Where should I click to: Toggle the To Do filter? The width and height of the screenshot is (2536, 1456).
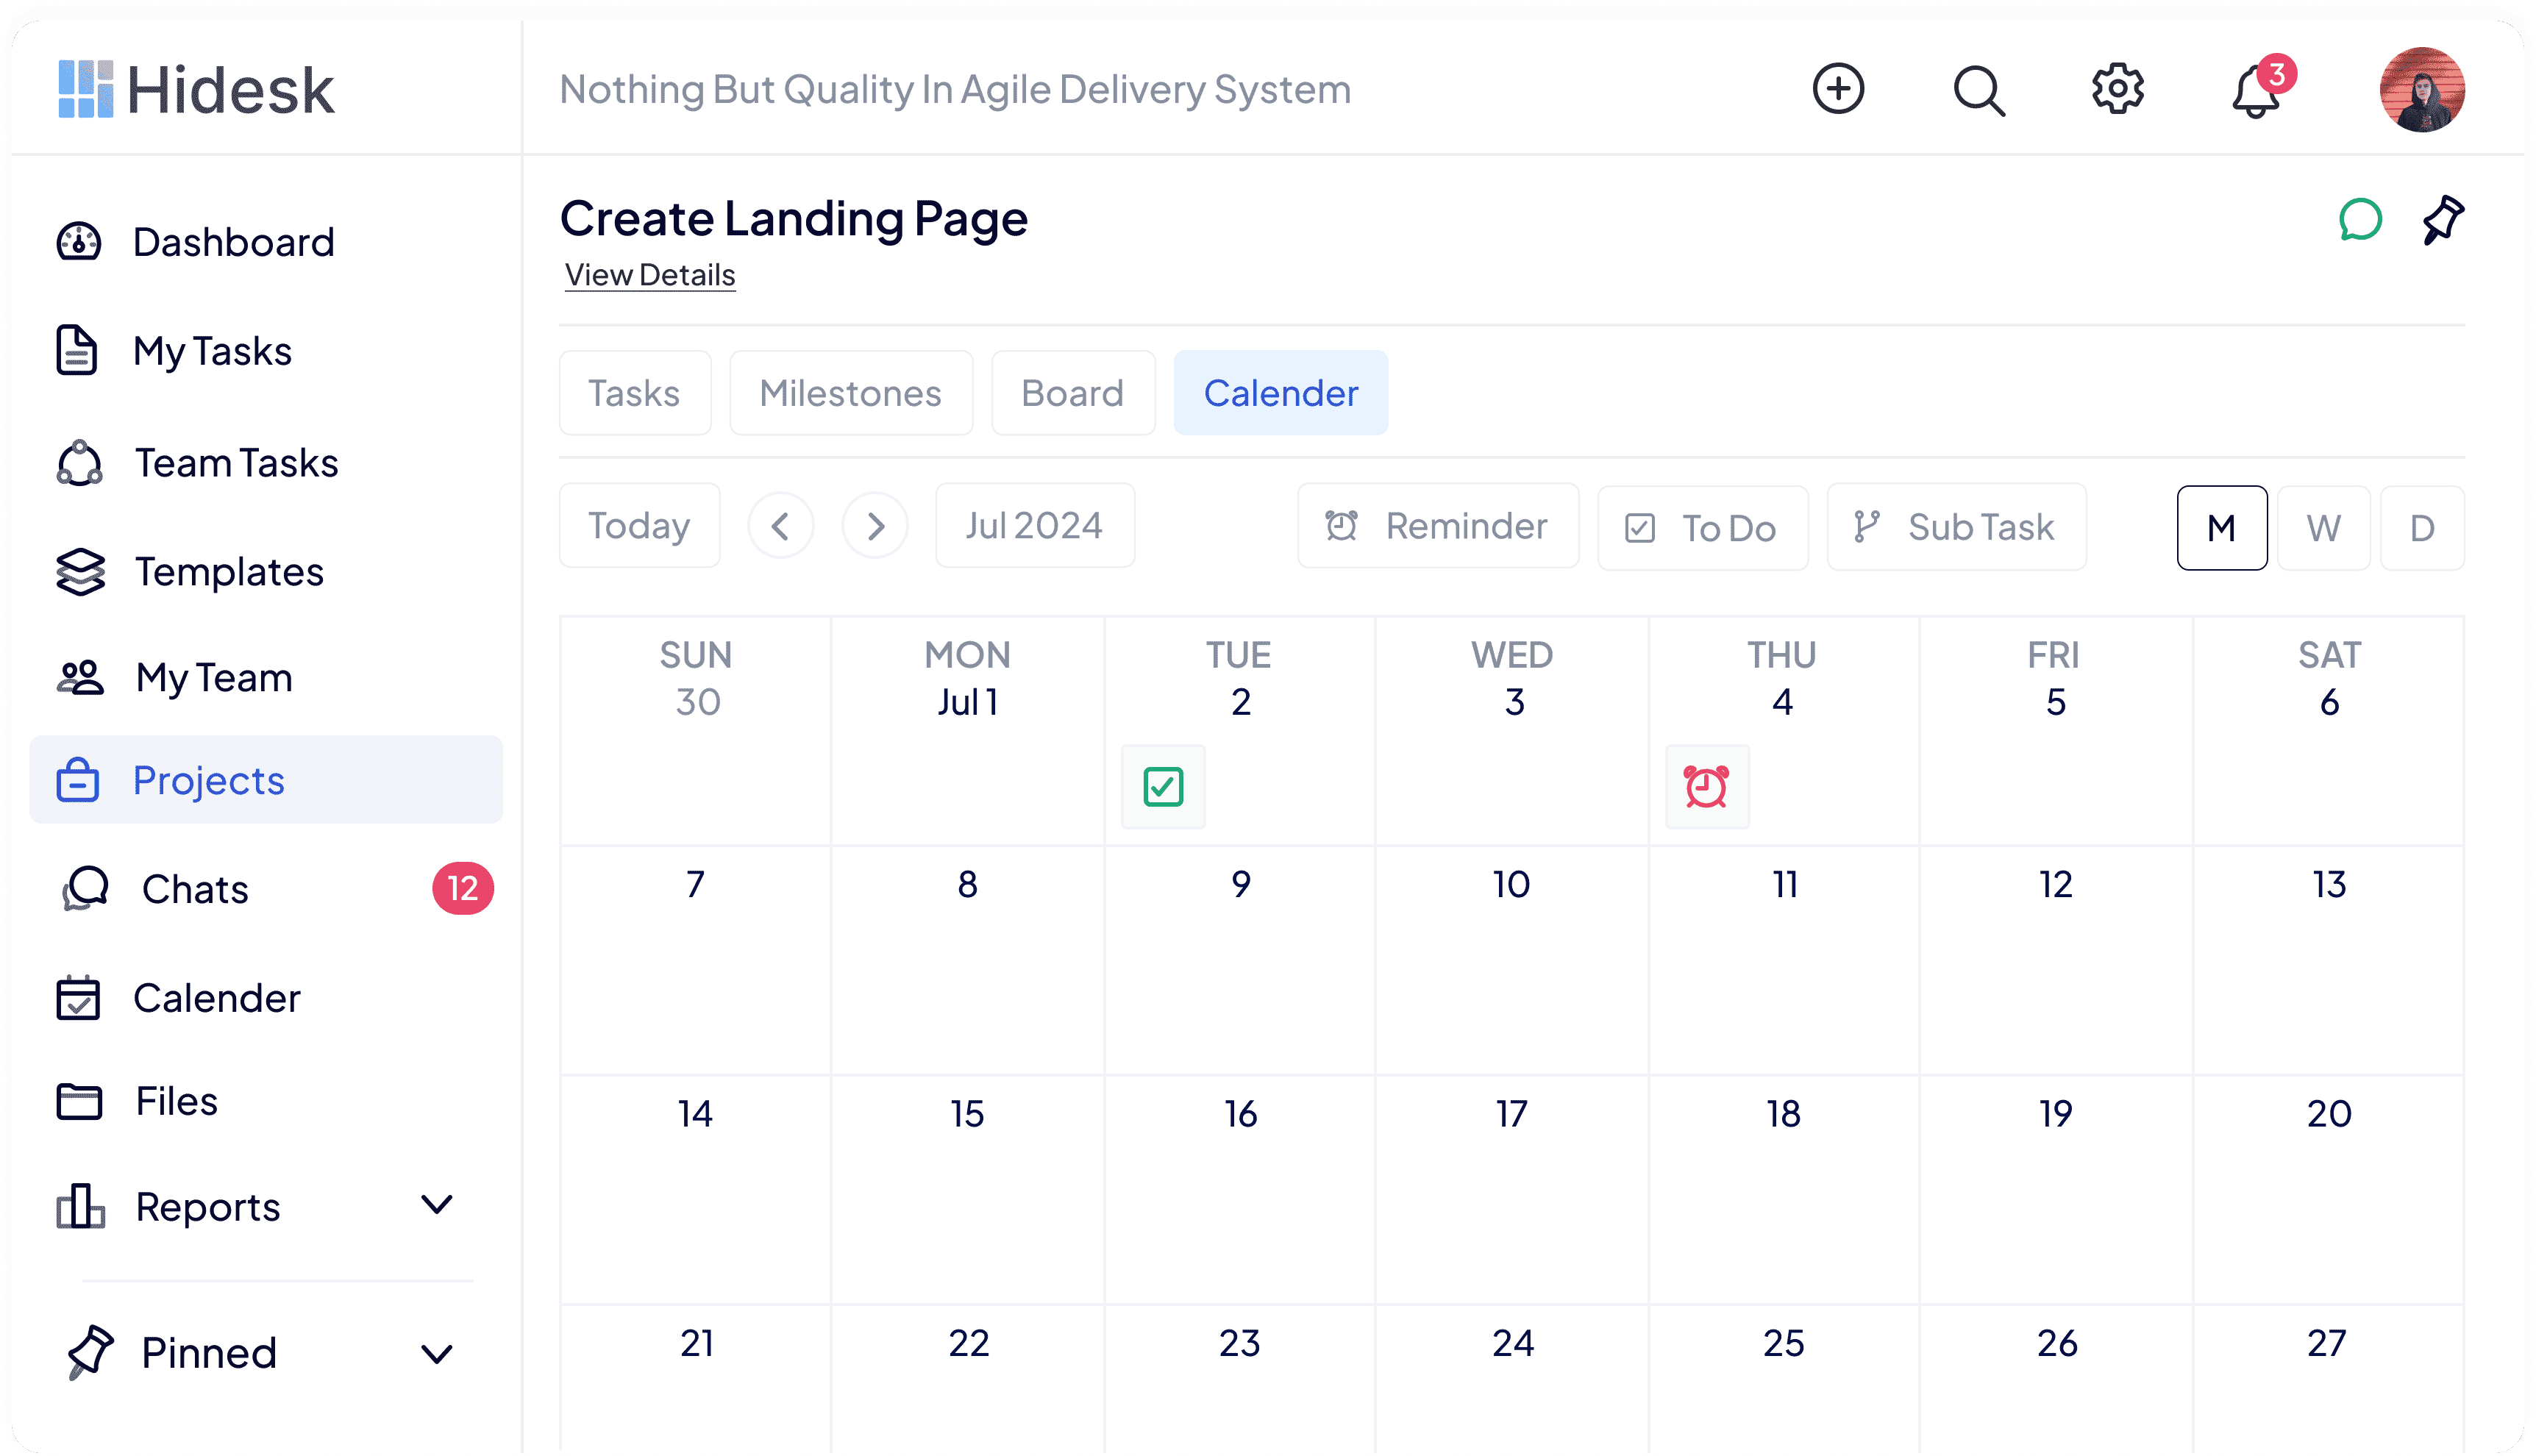coord(1702,527)
